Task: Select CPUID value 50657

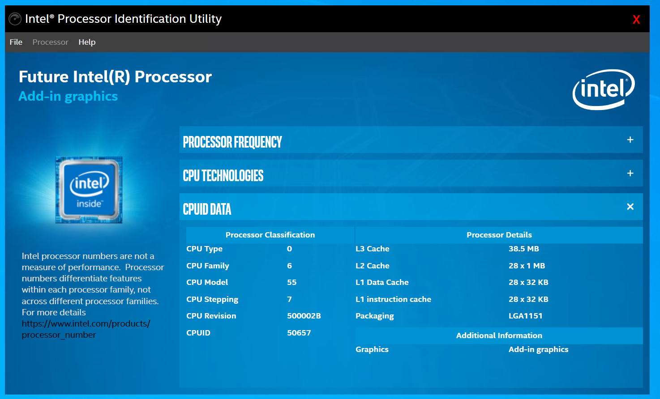Action: (x=299, y=333)
